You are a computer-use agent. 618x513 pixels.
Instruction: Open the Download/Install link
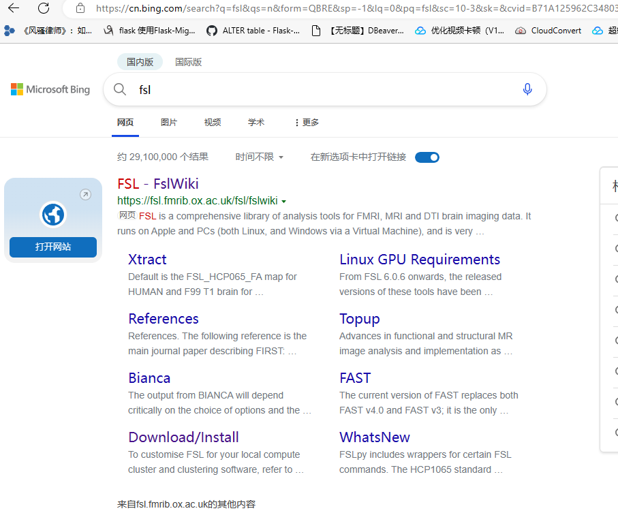tap(183, 437)
